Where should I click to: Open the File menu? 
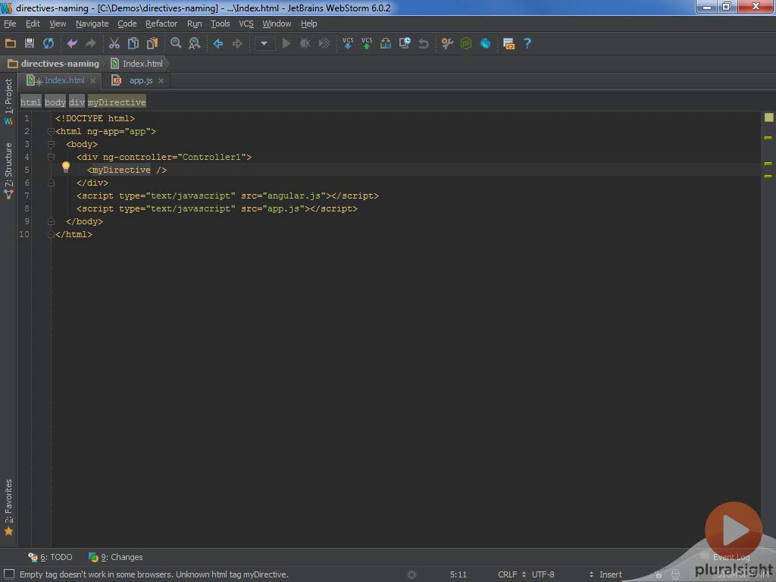coord(10,23)
